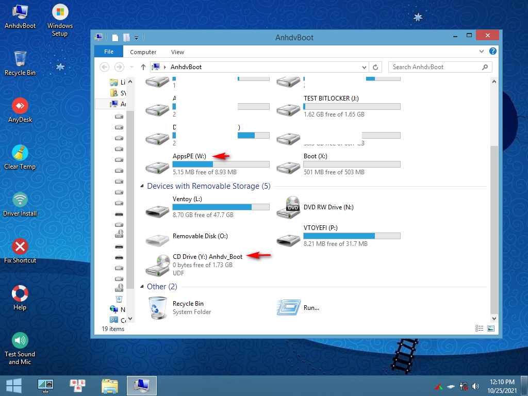Open the View ribbon tab
The image size is (528, 396).
pyautogui.click(x=177, y=52)
